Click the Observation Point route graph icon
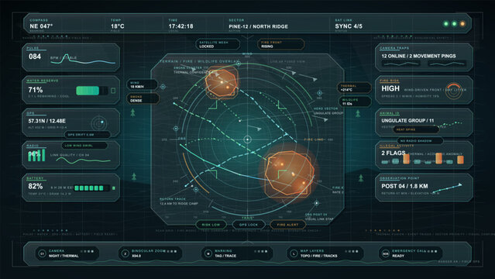 click(447, 188)
